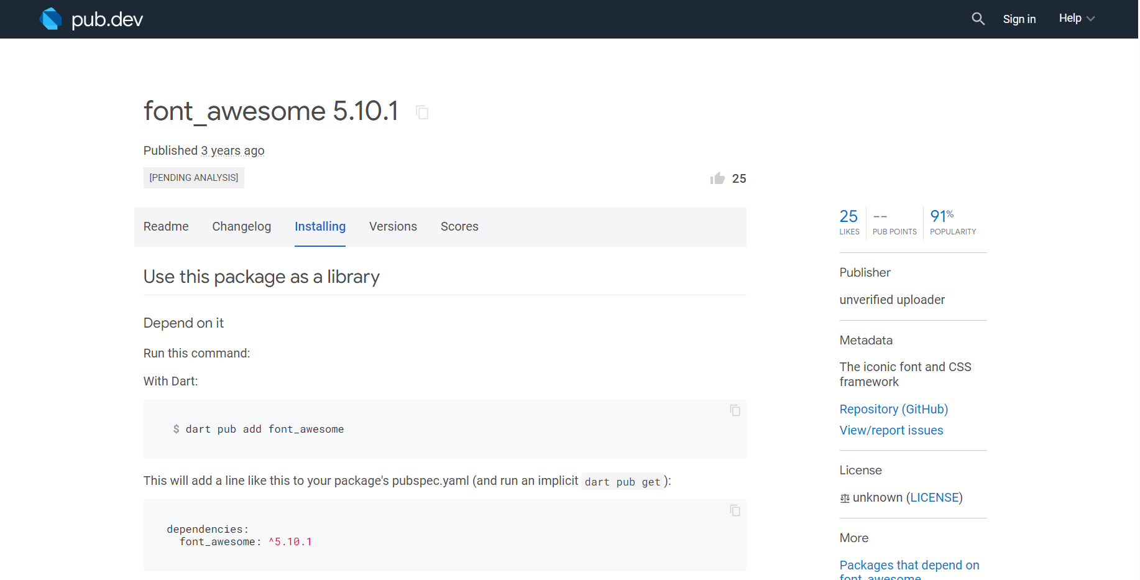This screenshot has width=1140, height=580.
Task: Open the Versions tab
Action: (x=393, y=226)
